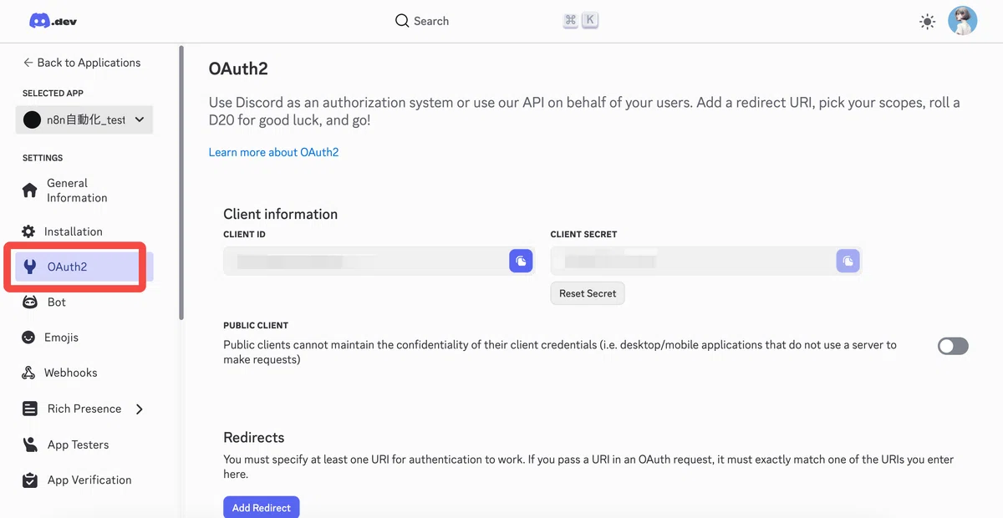Enable the Public Client toggle

pyautogui.click(x=953, y=346)
